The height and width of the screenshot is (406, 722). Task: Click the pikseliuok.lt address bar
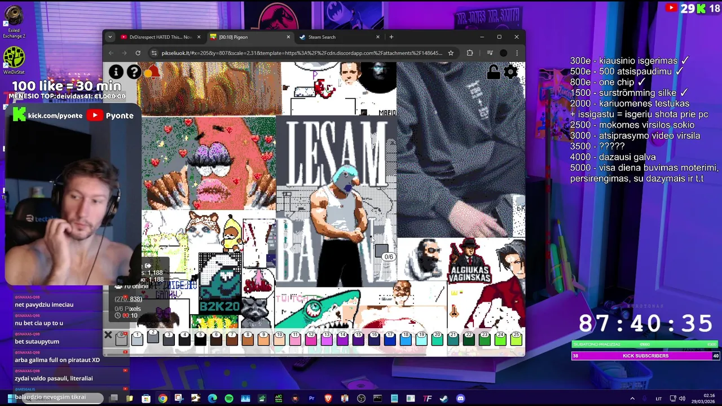[302, 53]
